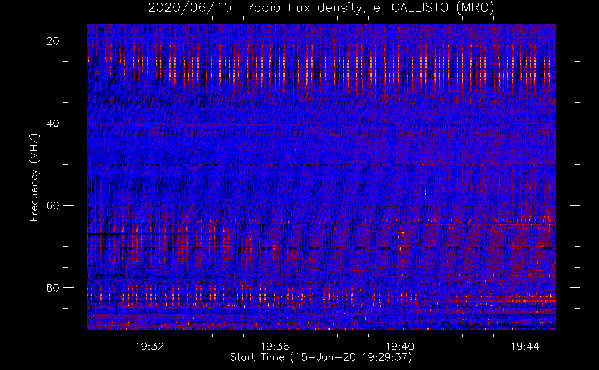
Task: Click the frequency tick label '60'
Action: click(53, 205)
